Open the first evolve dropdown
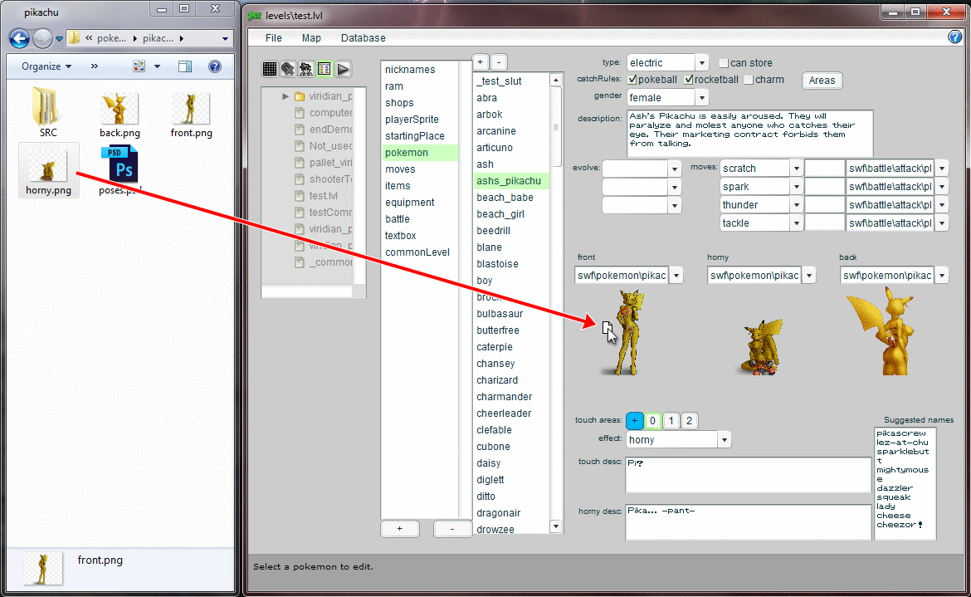 [675, 169]
